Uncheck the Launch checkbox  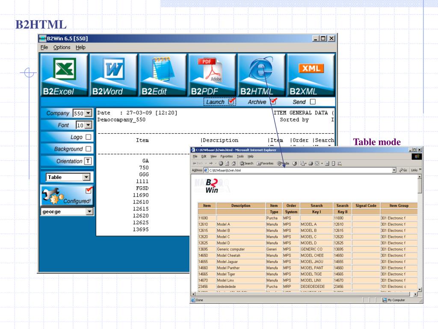[x=231, y=102]
